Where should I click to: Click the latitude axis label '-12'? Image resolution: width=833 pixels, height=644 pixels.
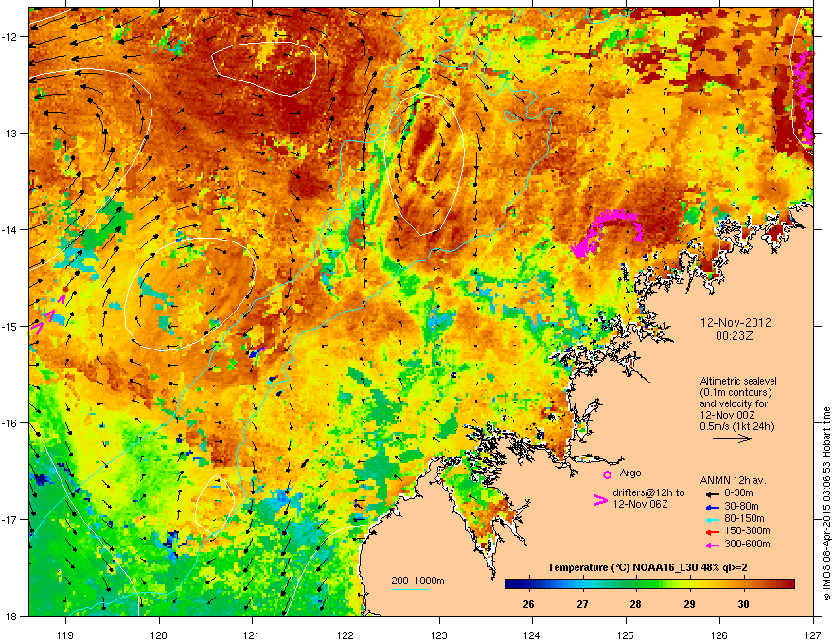tap(10, 37)
